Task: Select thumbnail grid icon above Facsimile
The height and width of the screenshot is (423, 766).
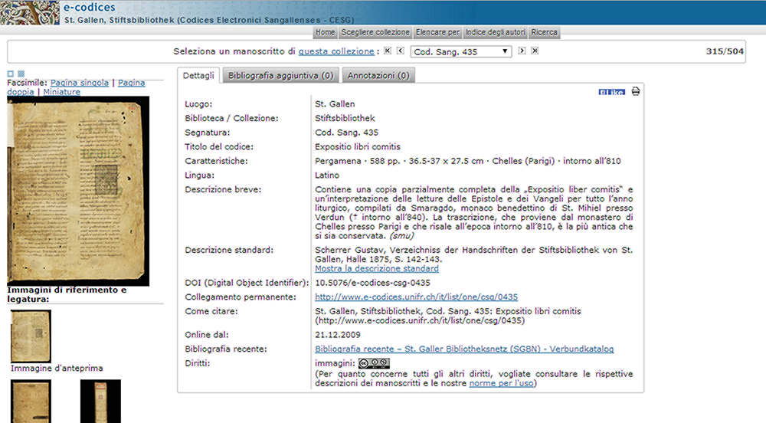Action: point(21,74)
